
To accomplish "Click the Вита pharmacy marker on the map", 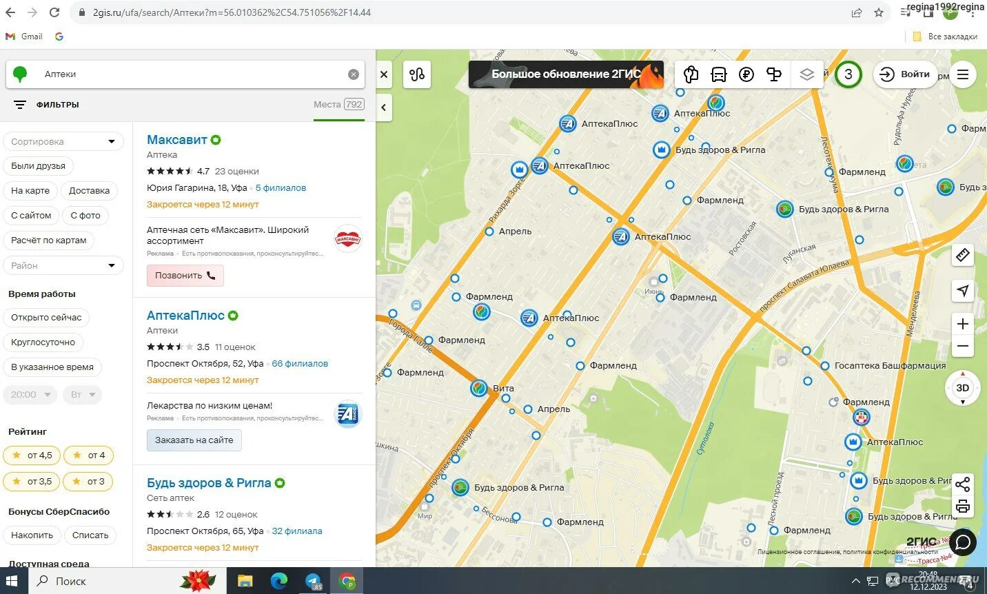I will pos(480,389).
